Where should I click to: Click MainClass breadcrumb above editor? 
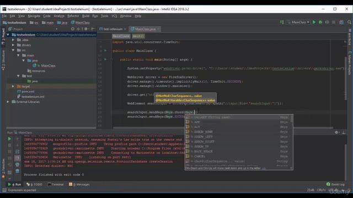point(121,36)
